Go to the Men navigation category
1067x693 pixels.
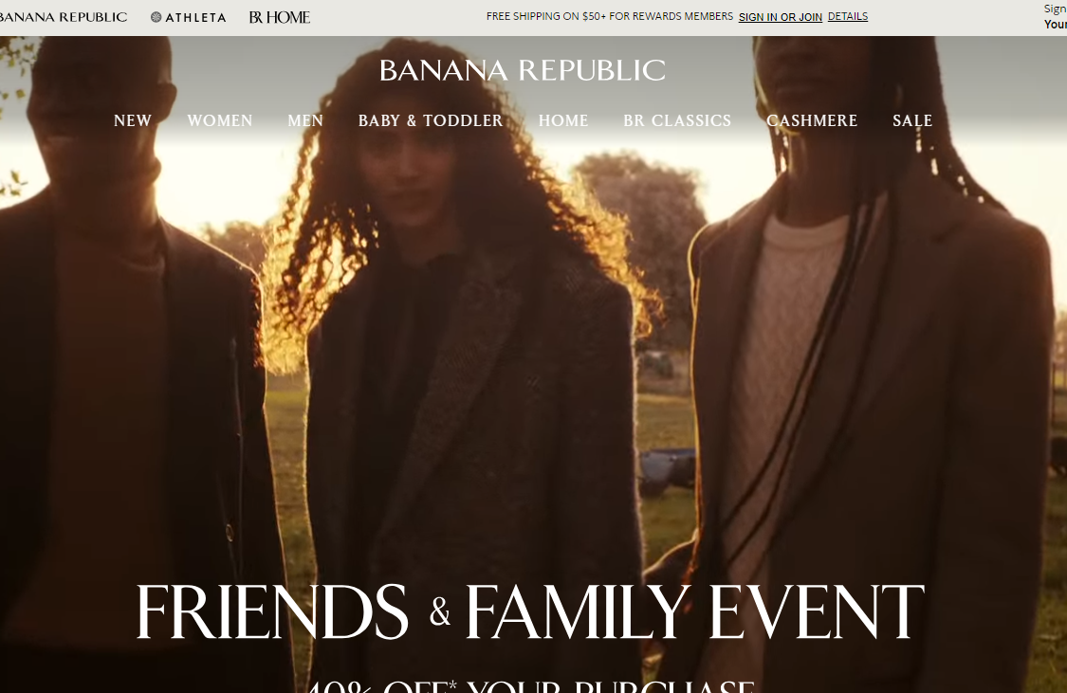(x=305, y=120)
